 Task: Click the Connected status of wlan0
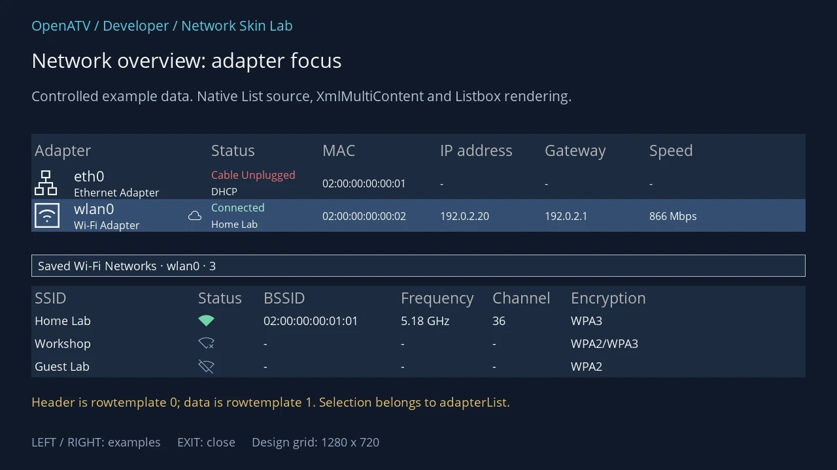[237, 208]
